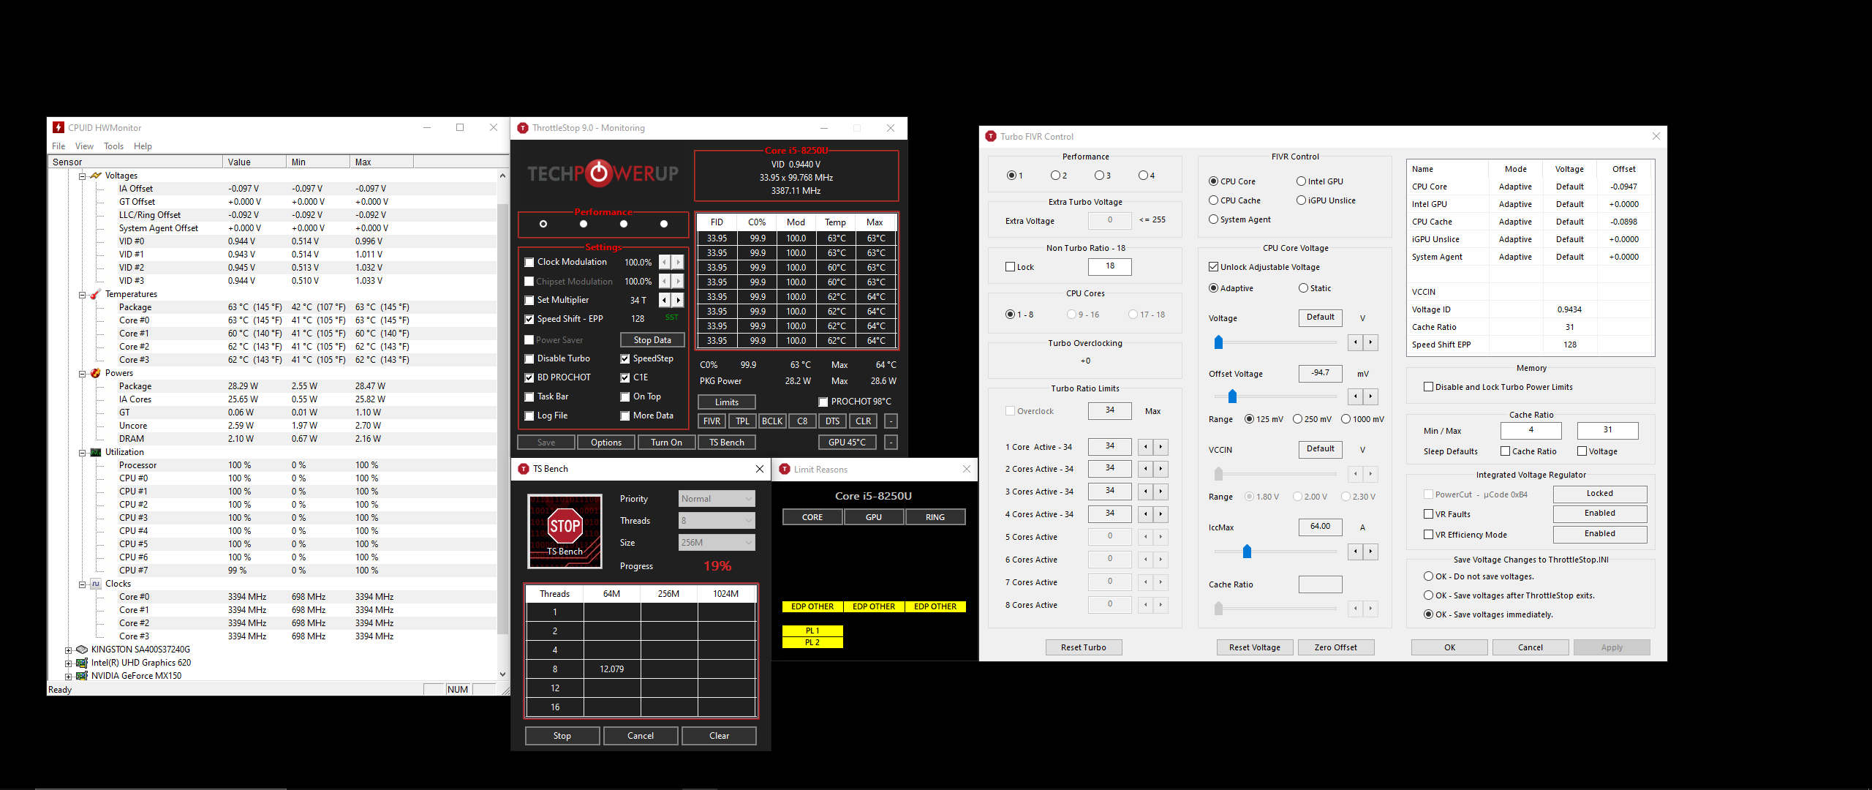Toggle the SpeedStep checkbox
Viewport: 1872px width, 790px height.
pyautogui.click(x=625, y=358)
